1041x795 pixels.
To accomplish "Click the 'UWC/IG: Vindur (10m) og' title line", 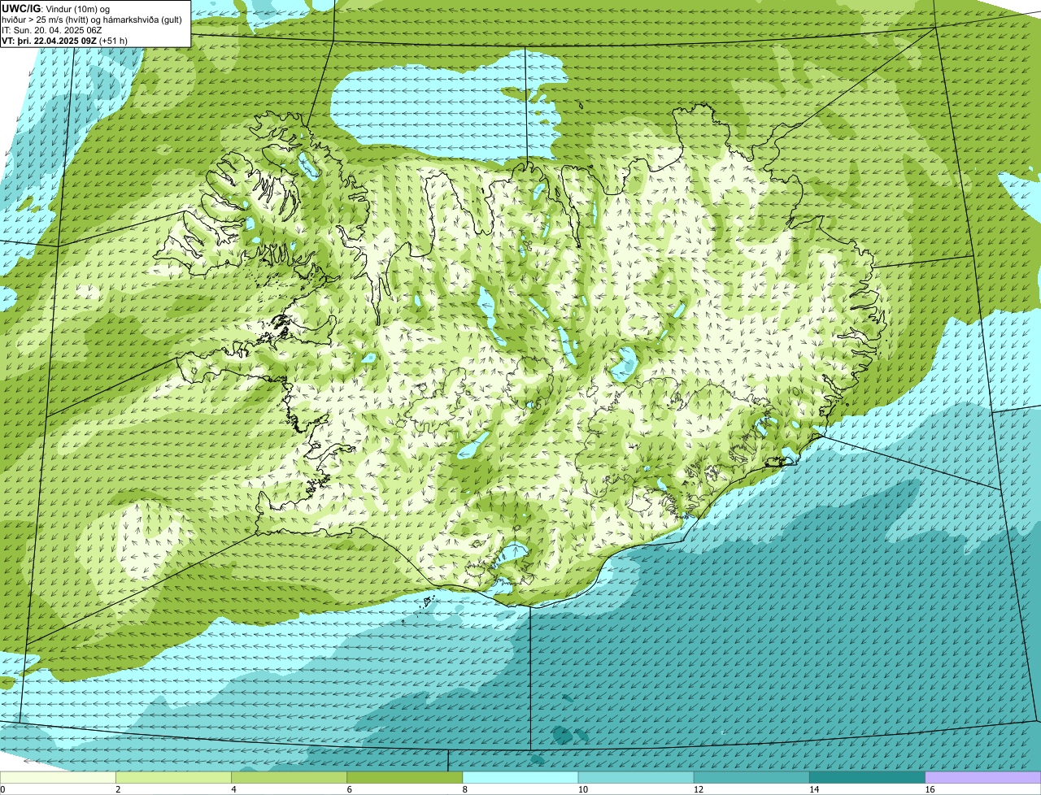I will (56, 9).
